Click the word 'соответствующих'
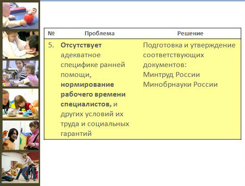Viewport: 245px width, 186px height. (x=173, y=55)
